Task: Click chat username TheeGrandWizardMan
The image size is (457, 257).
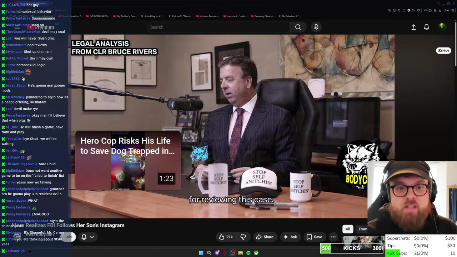Action: click(23, 32)
